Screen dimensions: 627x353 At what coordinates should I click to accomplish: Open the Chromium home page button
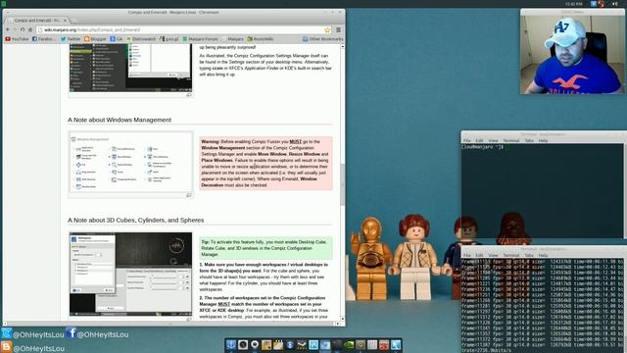[30, 29]
